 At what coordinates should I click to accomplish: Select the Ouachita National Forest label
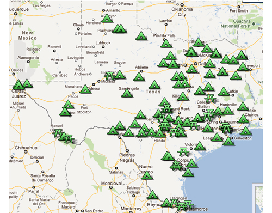(236, 23)
